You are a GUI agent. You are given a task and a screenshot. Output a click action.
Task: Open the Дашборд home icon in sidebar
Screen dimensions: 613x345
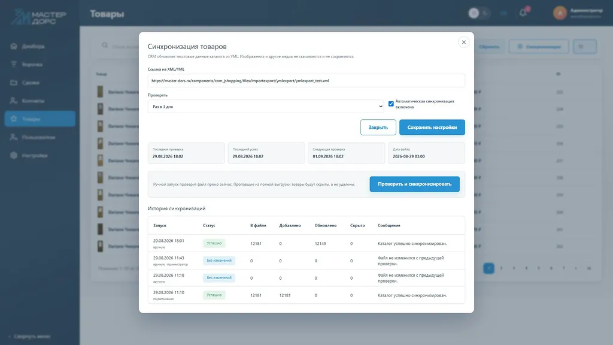14,46
